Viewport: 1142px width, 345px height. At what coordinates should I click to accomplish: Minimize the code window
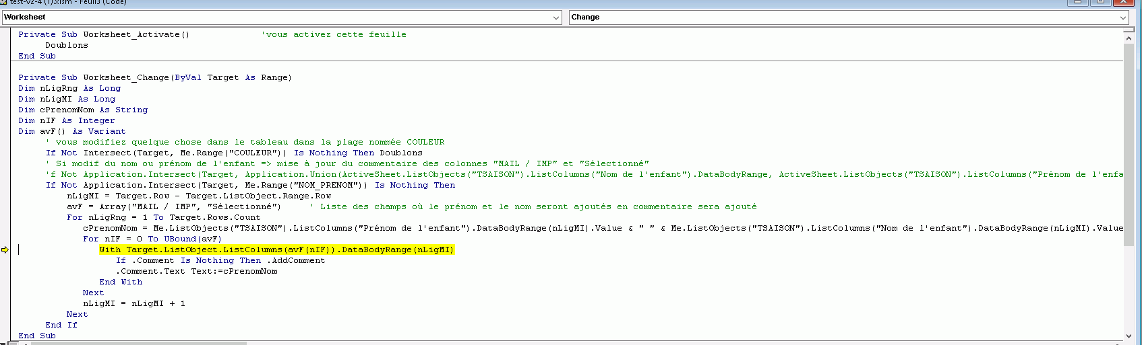(x=1077, y=2)
